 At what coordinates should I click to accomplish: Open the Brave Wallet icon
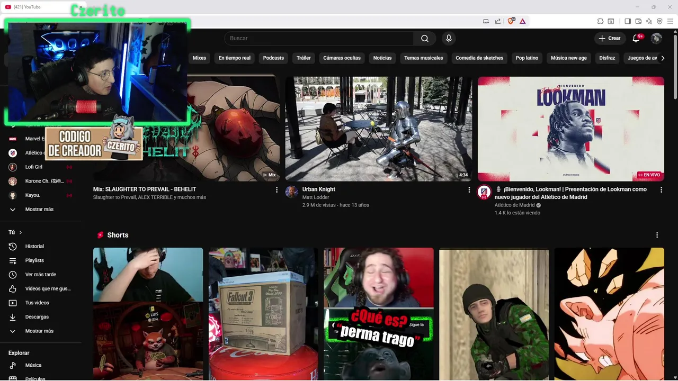pyautogui.click(x=638, y=21)
